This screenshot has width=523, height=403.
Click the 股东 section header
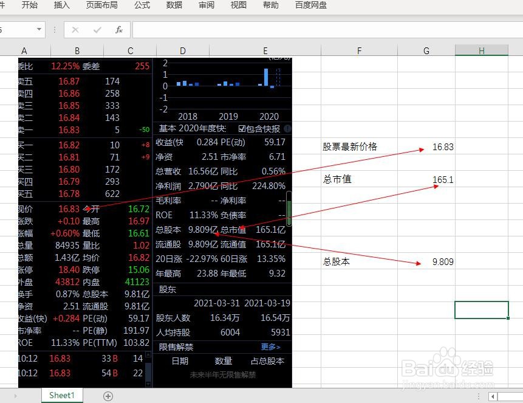coord(168,289)
